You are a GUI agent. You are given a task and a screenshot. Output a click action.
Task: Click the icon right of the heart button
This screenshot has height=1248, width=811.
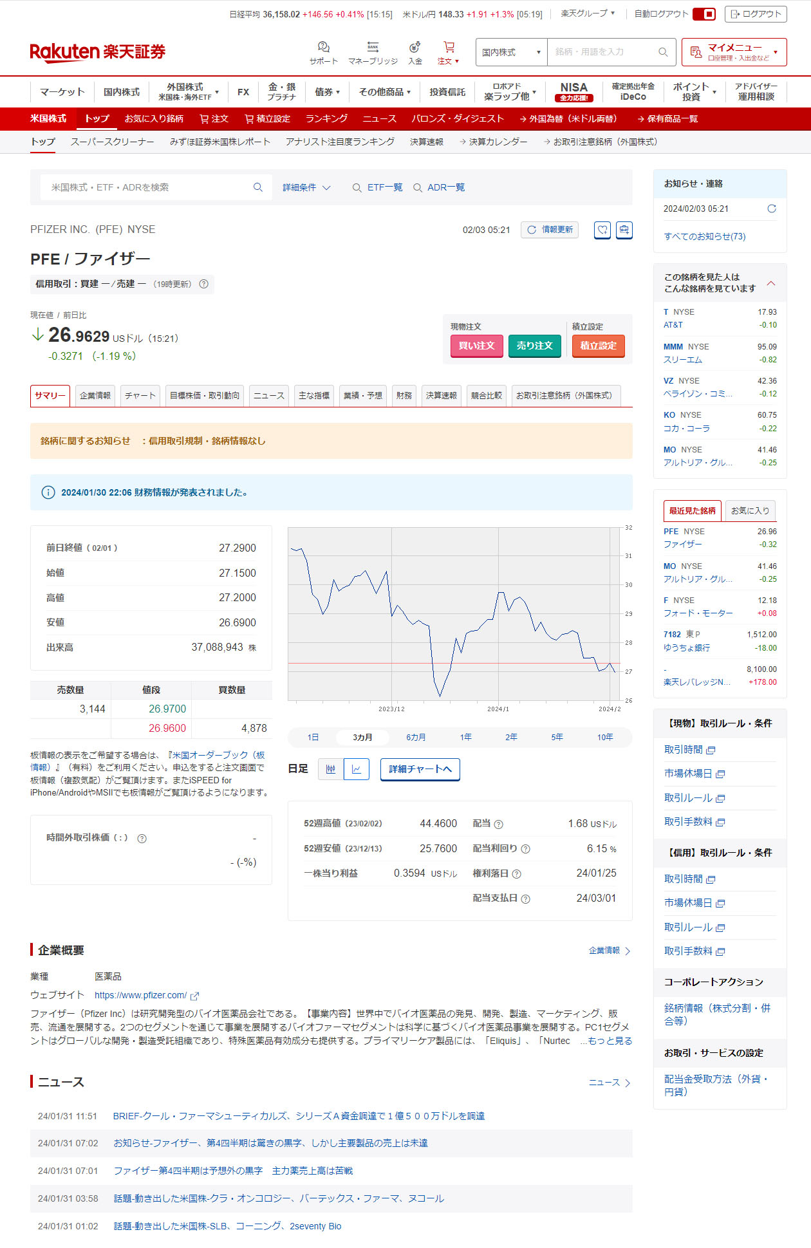(624, 230)
